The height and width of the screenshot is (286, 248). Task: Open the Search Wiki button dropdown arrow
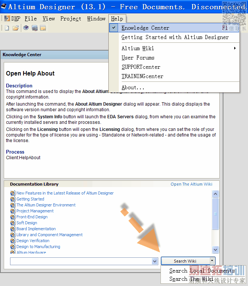pos(212,261)
